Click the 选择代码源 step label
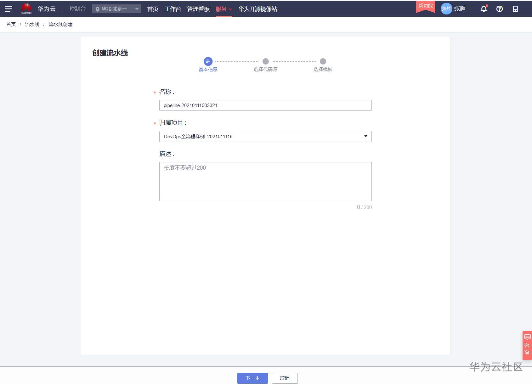 tap(265, 70)
